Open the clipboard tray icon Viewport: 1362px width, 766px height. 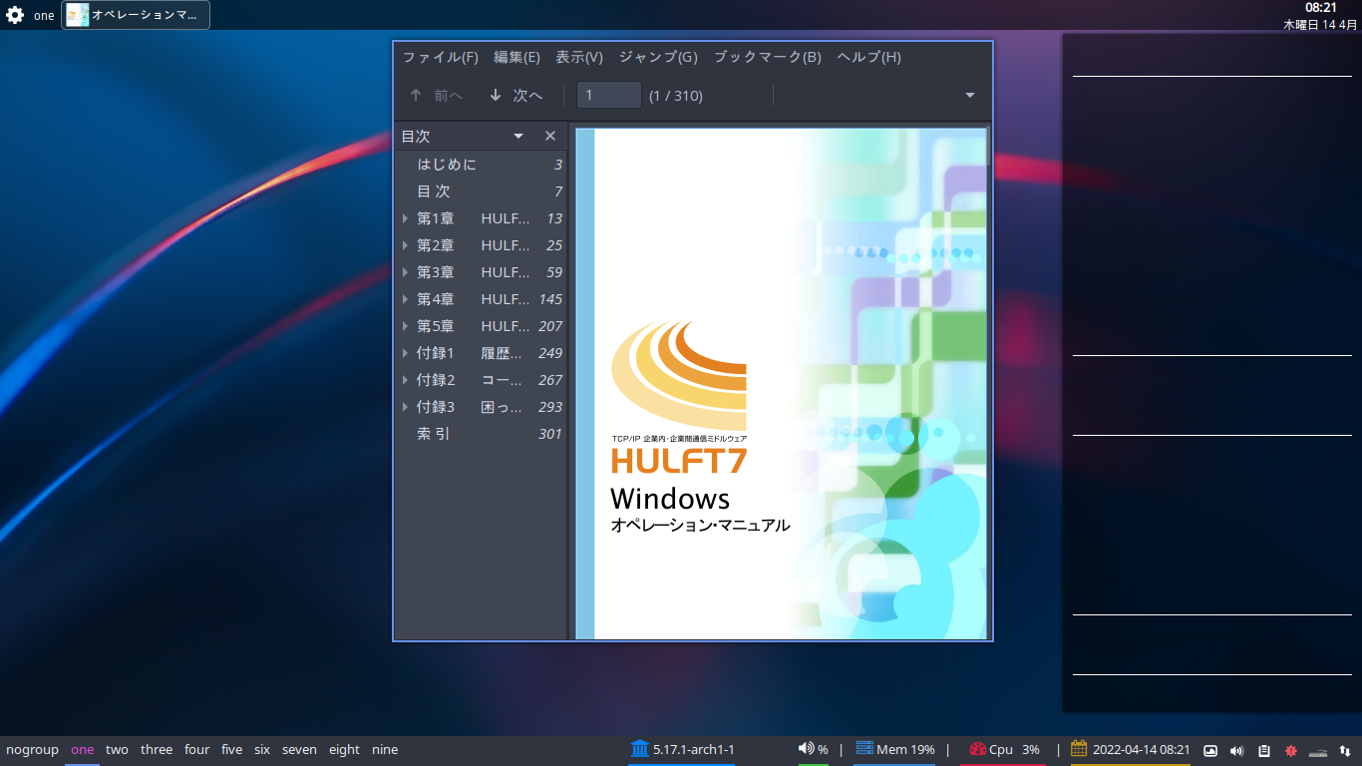1264,751
